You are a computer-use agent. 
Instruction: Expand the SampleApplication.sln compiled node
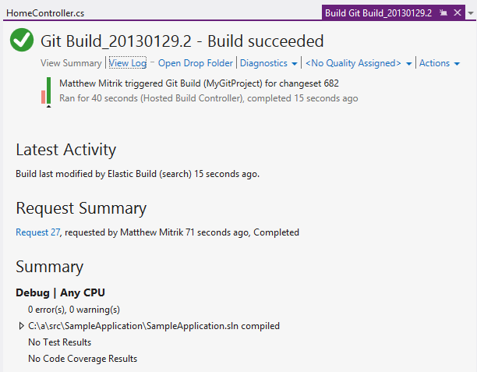pyautogui.click(x=21, y=326)
